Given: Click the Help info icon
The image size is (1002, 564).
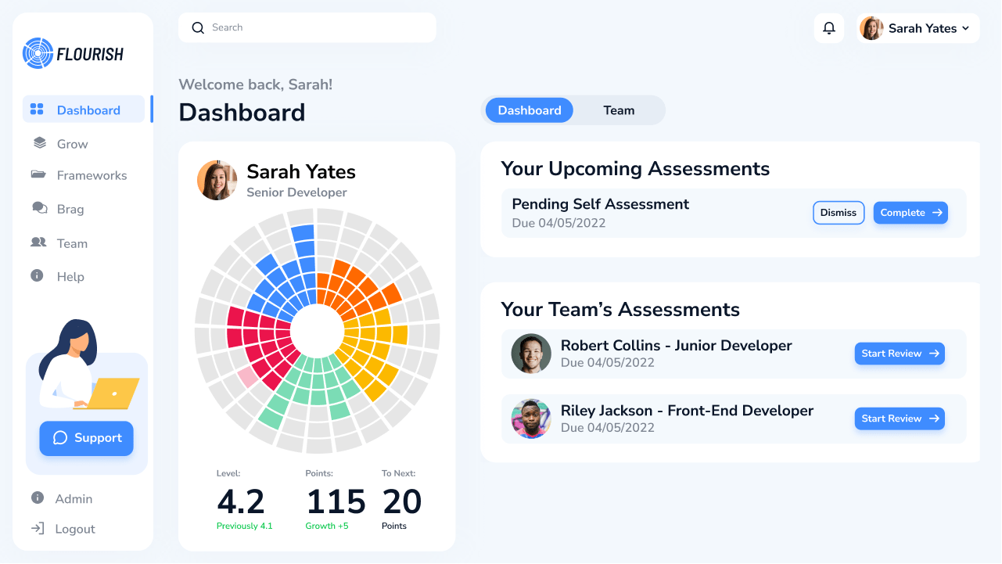Looking at the screenshot, I should (37, 275).
